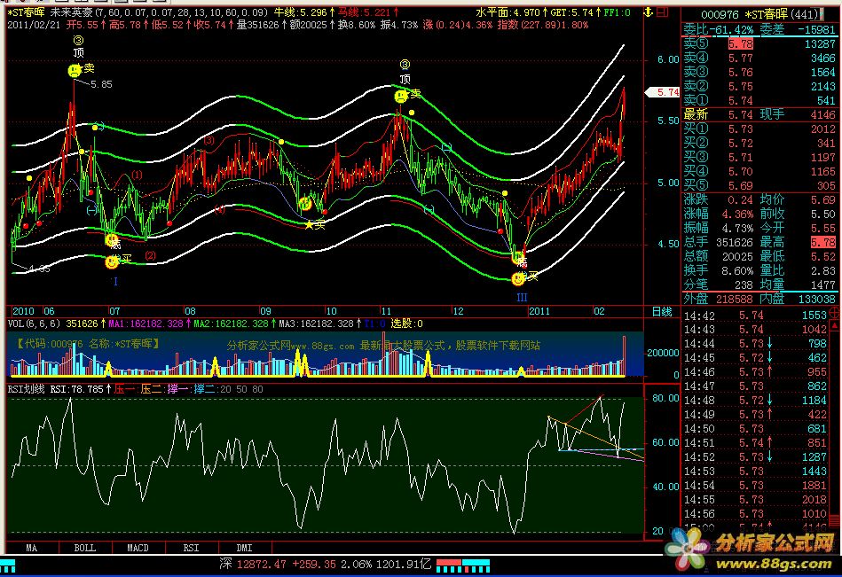Click the sell smiley marker near November top

pyautogui.click(x=401, y=97)
